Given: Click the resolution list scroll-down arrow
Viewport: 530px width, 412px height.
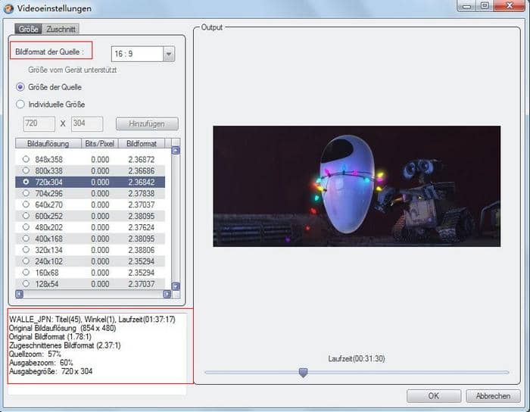Looking at the screenshot, I should click(x=176, y=286).
